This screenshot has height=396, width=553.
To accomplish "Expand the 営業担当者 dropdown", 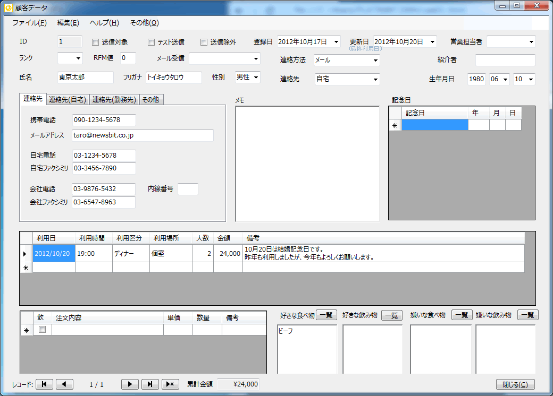I will point(531,42).
